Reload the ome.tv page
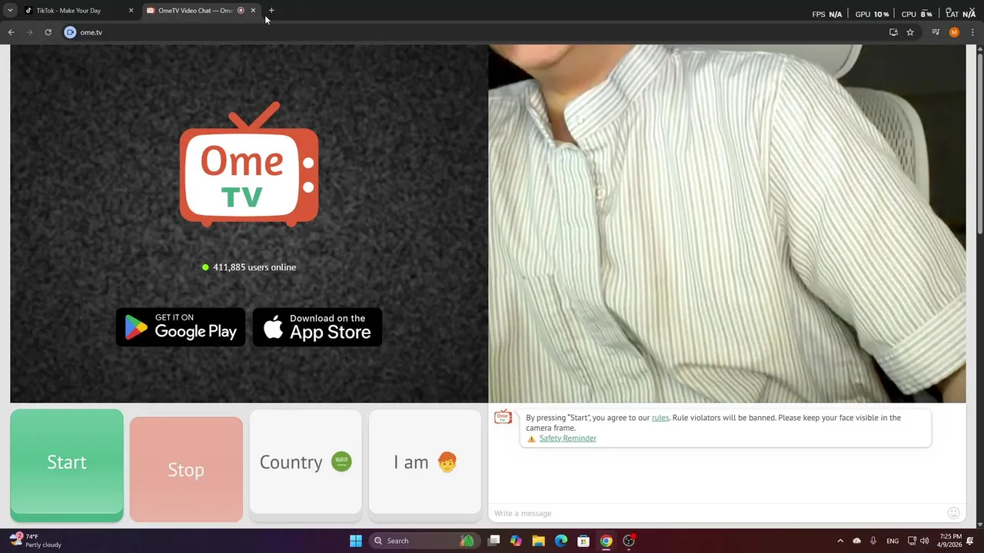 point(48,32)
